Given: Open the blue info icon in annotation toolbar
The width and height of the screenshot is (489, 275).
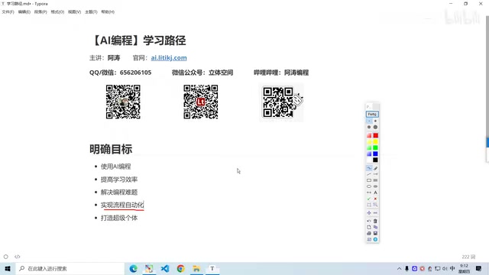Looking at the screenshot, I should 375,239.
